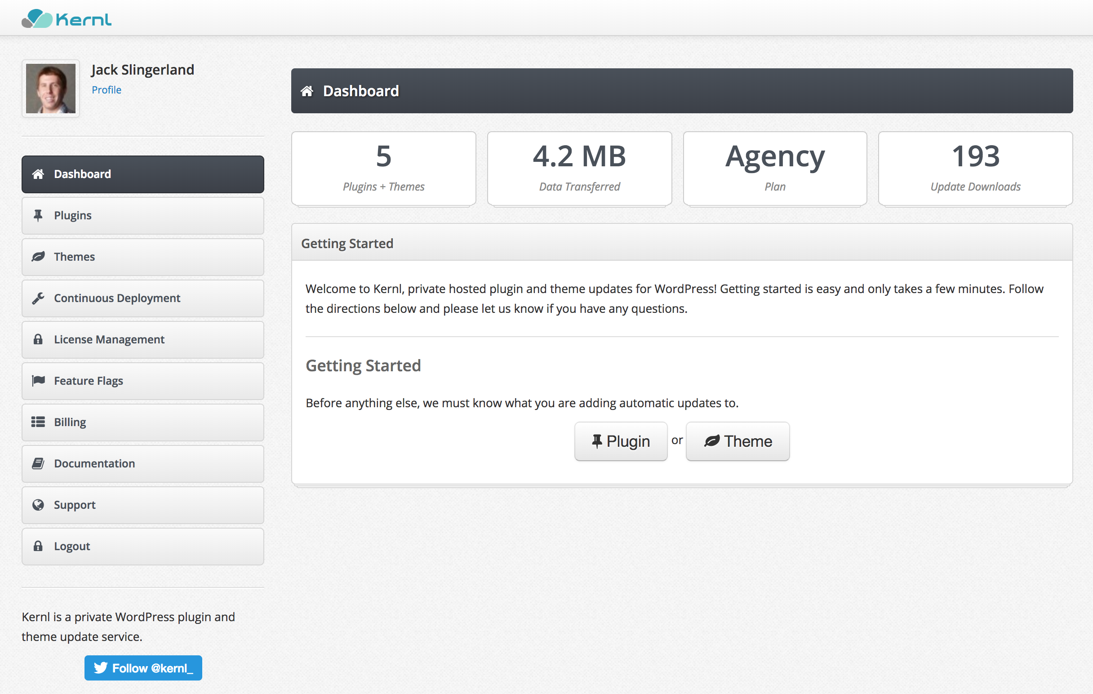Open the Profile link under user name

point(106,90)
